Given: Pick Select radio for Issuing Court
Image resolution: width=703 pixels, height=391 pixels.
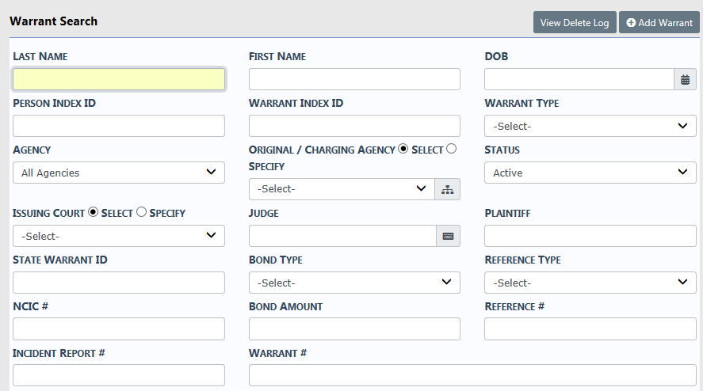Looking at the screenshot, I should (x=93, y=212).
